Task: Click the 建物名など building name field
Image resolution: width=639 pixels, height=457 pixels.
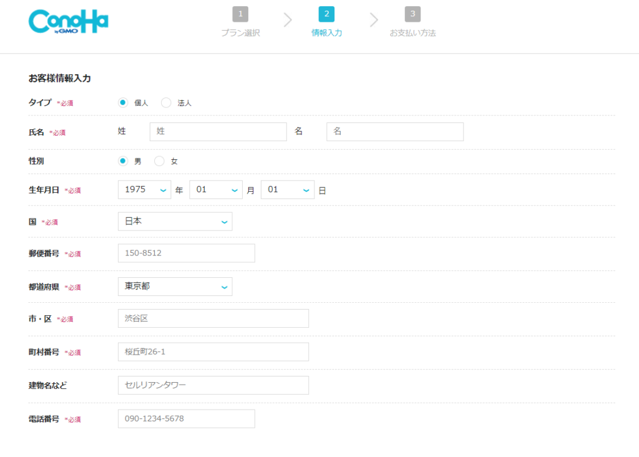Action: pos(213,385)
